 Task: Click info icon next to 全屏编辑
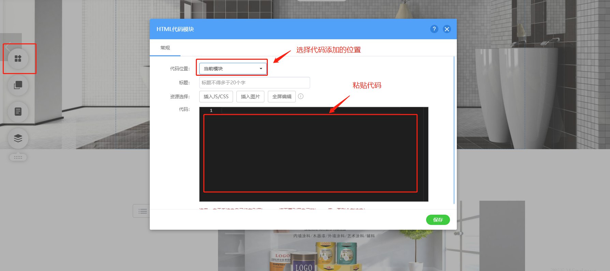click(x=301, y=96)
